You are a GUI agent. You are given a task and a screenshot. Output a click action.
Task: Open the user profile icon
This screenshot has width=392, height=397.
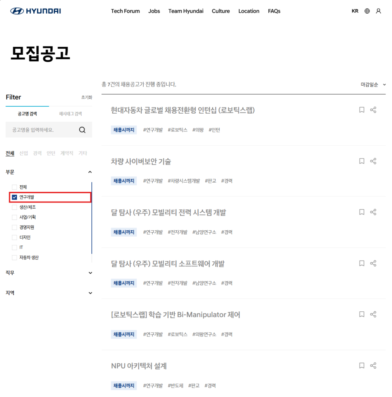point(378,11)
